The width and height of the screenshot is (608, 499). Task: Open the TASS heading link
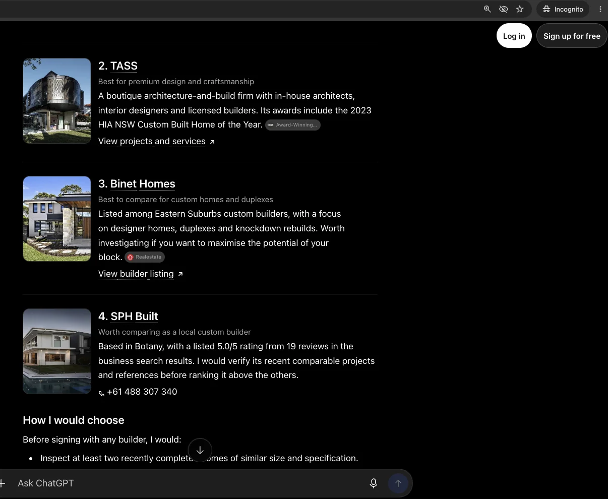tap(124, 66)
